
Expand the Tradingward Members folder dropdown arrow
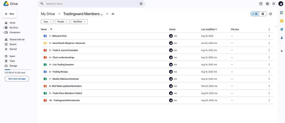pos(107,14)
